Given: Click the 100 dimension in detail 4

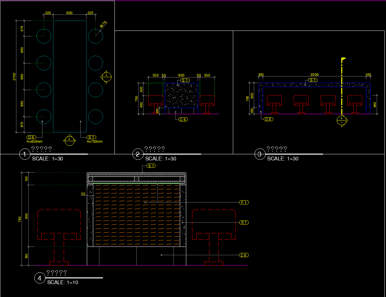Looking at the screenshot, I should pos(27,179).
